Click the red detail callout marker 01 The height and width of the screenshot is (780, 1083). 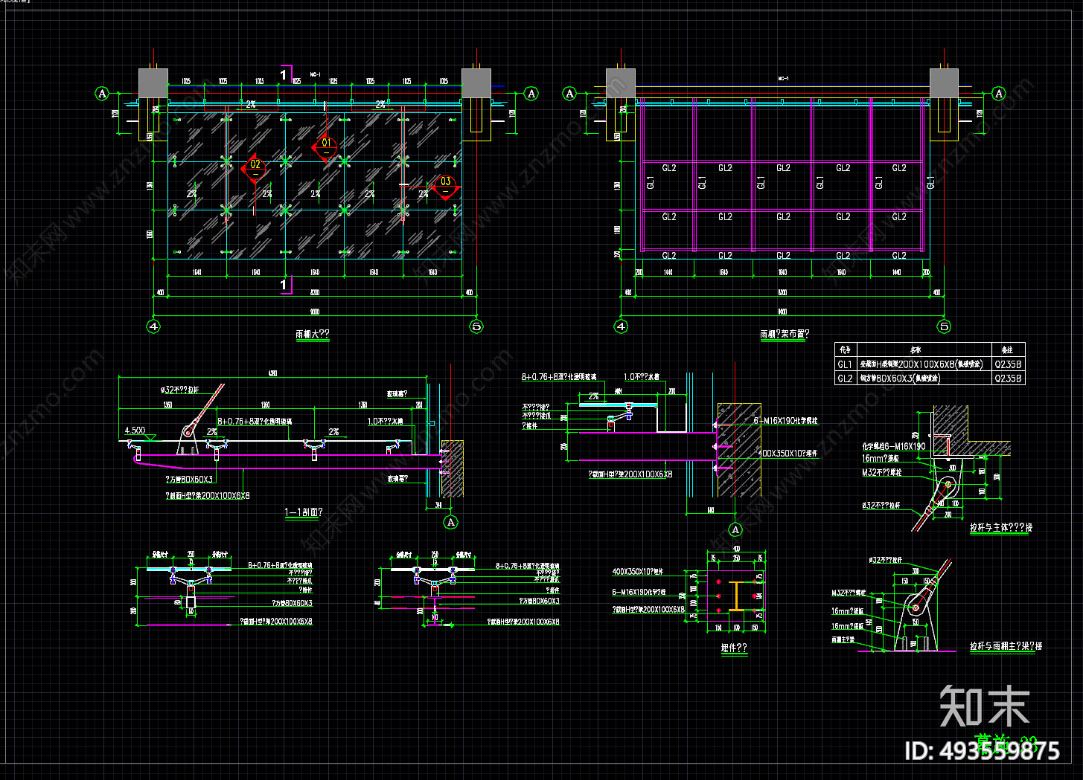[x=326, y=147]
